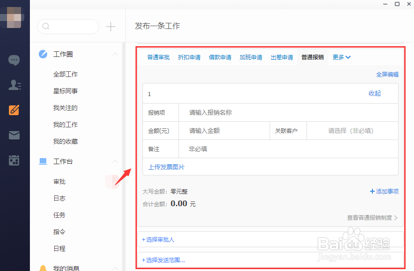The height and width of the screenshot is (271, 414).
Task: Collapse the 我的消息 section
Action: click(115, 268)
